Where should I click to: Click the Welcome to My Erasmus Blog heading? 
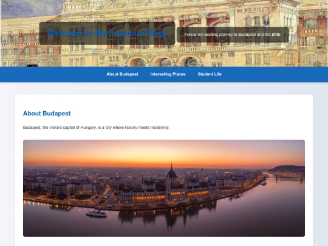107,33
